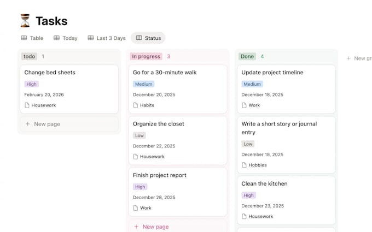Open the Habits relation link
This screenshot has height=232, width=372.
click(147, 105)
